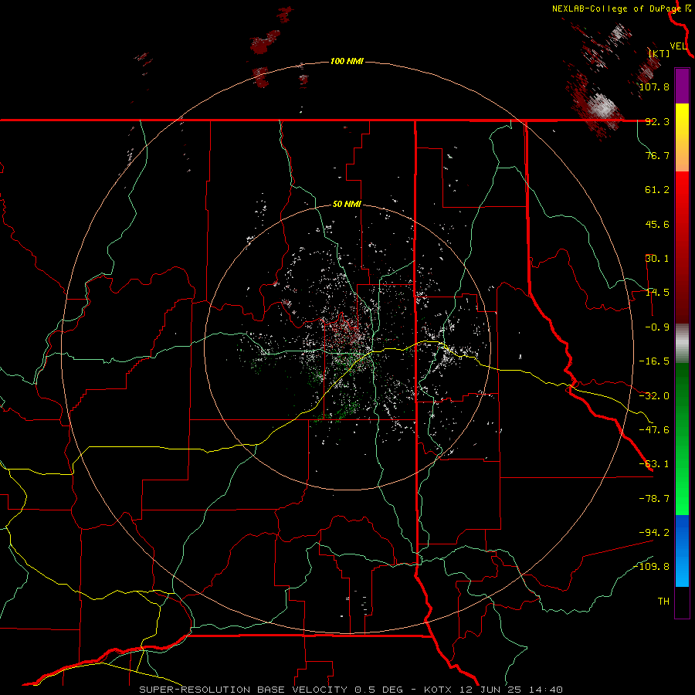Click the blue segment of the color bar
Image resolution: width=695 pixels, height=695 pixels.
click(682, 551)
